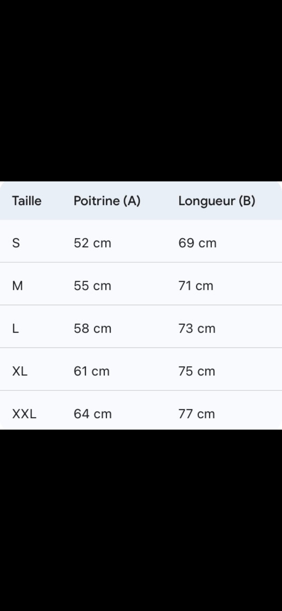Select the 71 cm length value
282x611 pixels.
pyautogui.click(x=196, y=286)
